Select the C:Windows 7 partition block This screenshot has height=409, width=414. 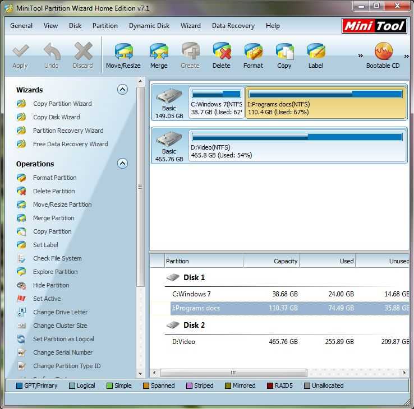(x=216, y=103)
